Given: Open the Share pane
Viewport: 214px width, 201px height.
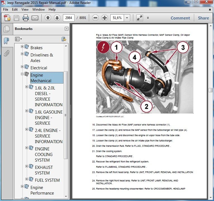Looking at the screenshot, I should pos(203,18).
